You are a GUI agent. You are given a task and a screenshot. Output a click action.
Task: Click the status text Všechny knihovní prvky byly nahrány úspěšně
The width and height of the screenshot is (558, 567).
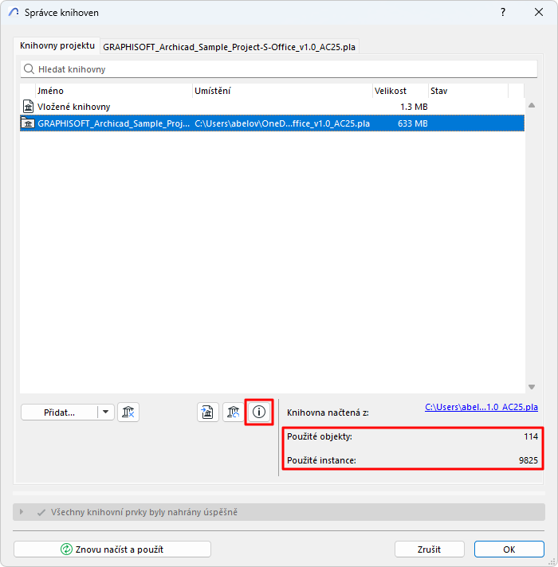[144, 512]
